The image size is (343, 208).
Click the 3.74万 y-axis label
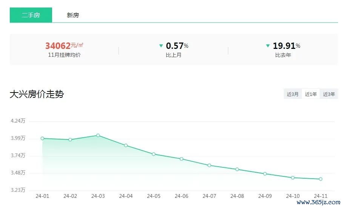tap(18, 155)
